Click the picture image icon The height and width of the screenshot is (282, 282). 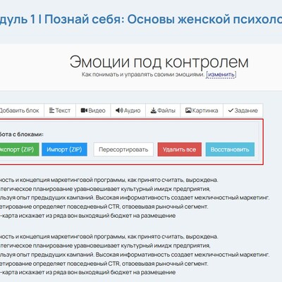click(188, 110)
